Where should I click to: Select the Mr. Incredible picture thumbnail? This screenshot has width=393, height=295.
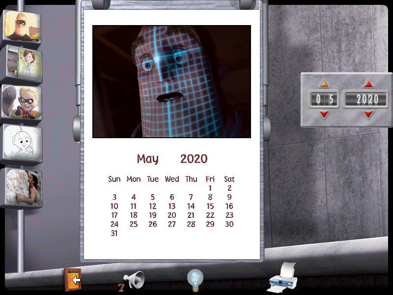[22, 27]
